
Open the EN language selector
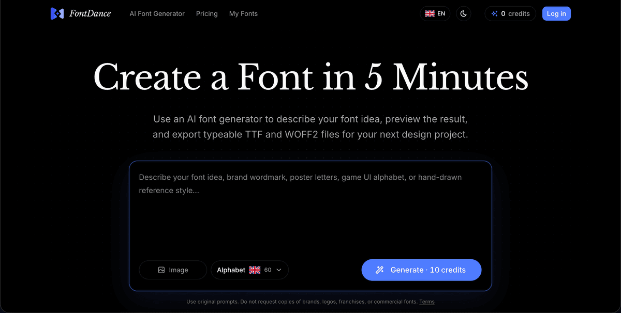coord(435,14)
